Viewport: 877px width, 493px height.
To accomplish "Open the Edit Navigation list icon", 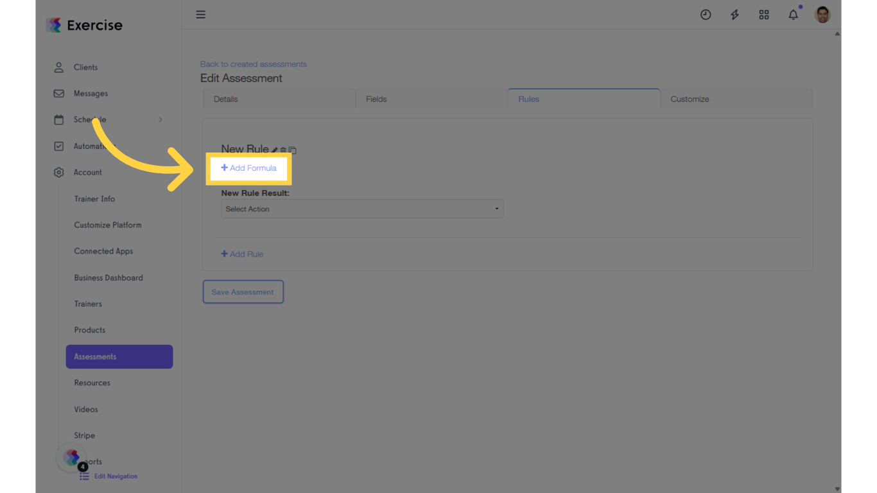I will (x=83, y=476).
